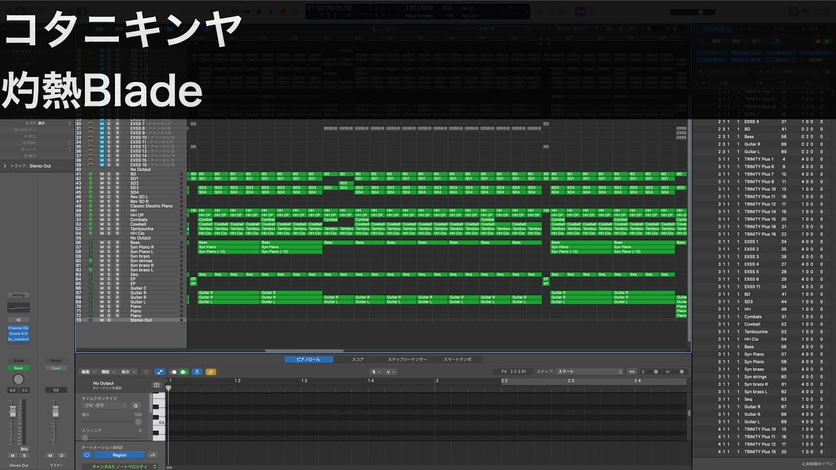Screen dimensions: 836x470
Task: Mute the BD track
Action: point(101,174)
